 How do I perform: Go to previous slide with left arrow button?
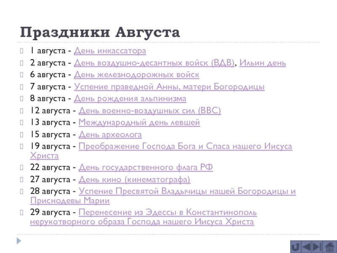(306, 246)
